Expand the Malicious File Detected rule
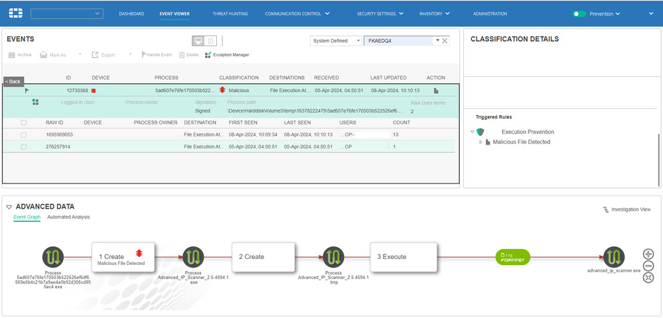The image size is (663, 318). 480,142
